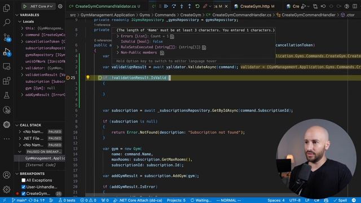This screenshot has height=203, width=361.
Task: Collapse the CALL STACK section
Action: [x=17, y=125]
